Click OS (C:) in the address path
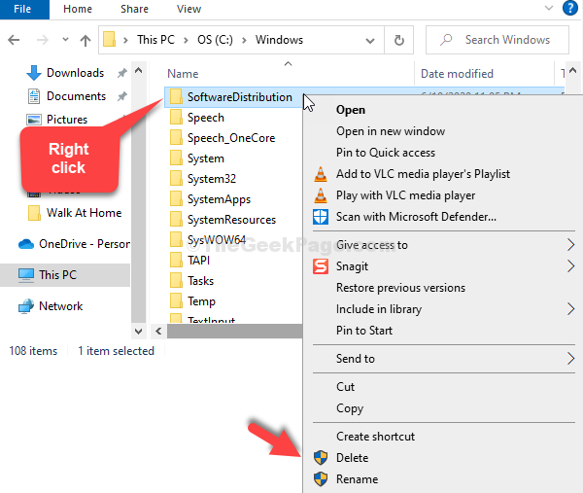 [215, 40]
